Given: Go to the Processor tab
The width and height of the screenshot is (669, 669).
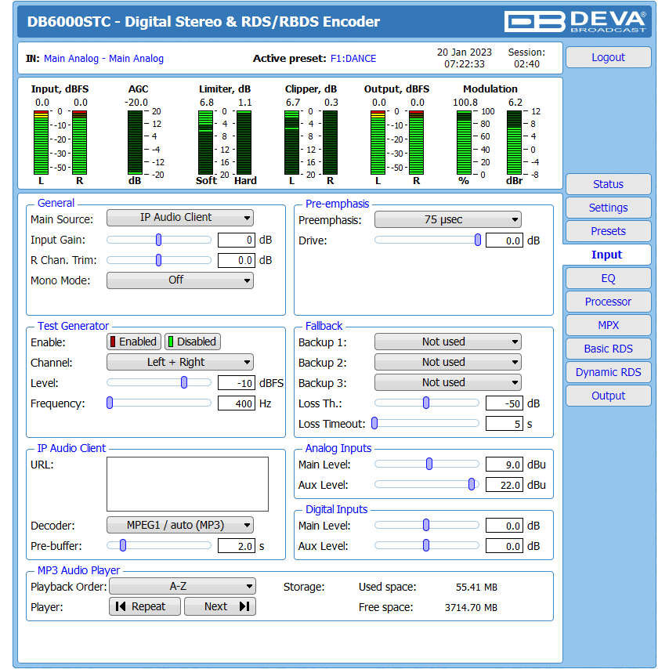Looking at the screenshot, I should tap(608, 302).
